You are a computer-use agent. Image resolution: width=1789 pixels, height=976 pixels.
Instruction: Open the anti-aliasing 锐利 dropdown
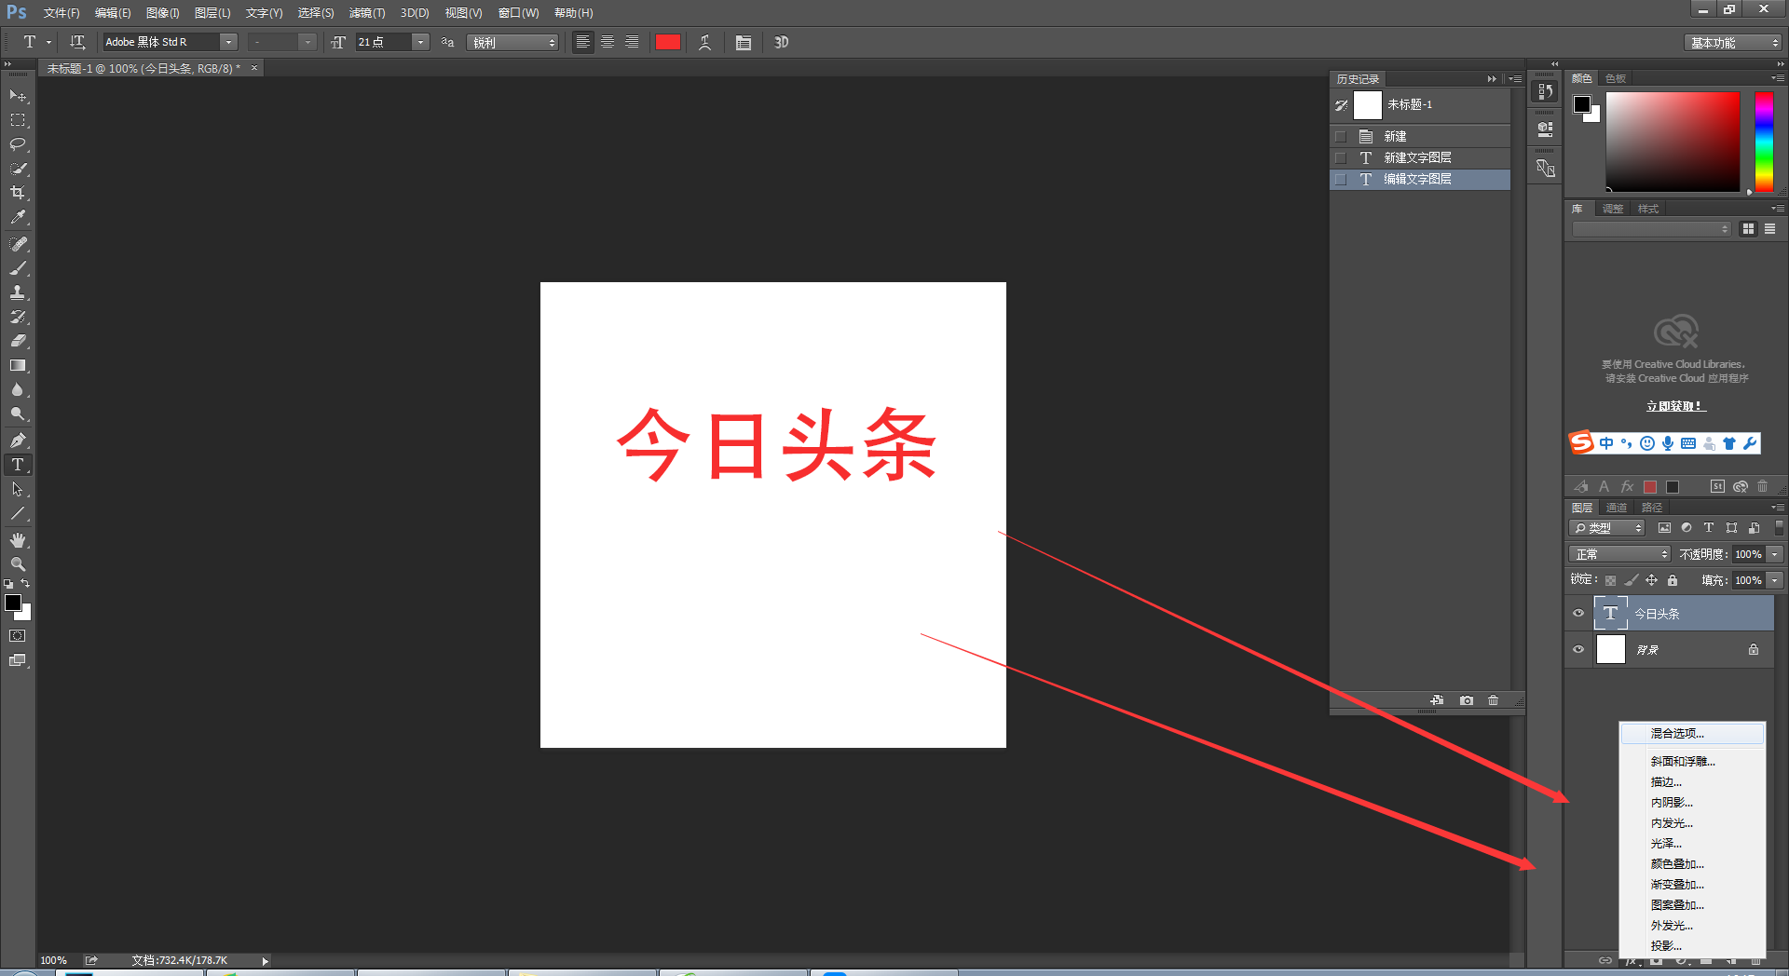click(512, 42)
